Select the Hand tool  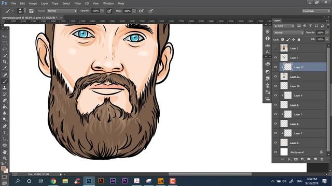click(x=5, y=152)
